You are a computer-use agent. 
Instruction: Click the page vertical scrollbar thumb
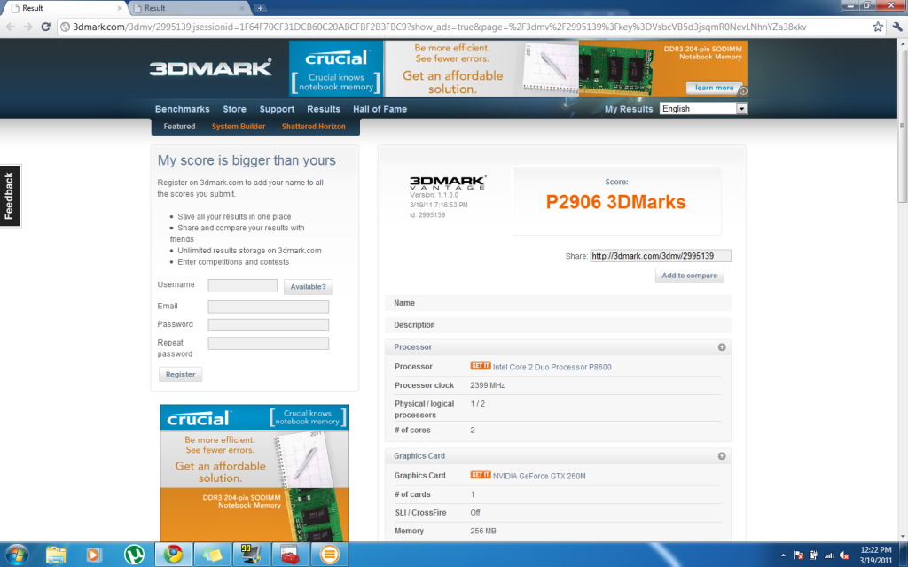pyautogui.click(x=902, y=126)
